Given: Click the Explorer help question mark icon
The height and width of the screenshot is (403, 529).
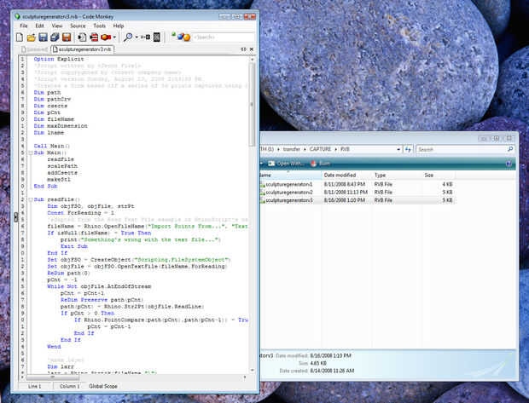Looking at the screenshot, I should click(509, 163).
